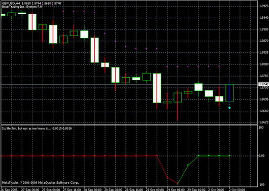
Task: Click the indicator scale value -100
Action: [261, 184]
